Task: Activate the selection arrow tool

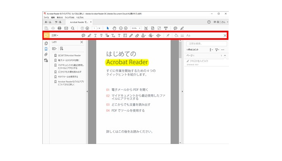Action: pos(108,28)
